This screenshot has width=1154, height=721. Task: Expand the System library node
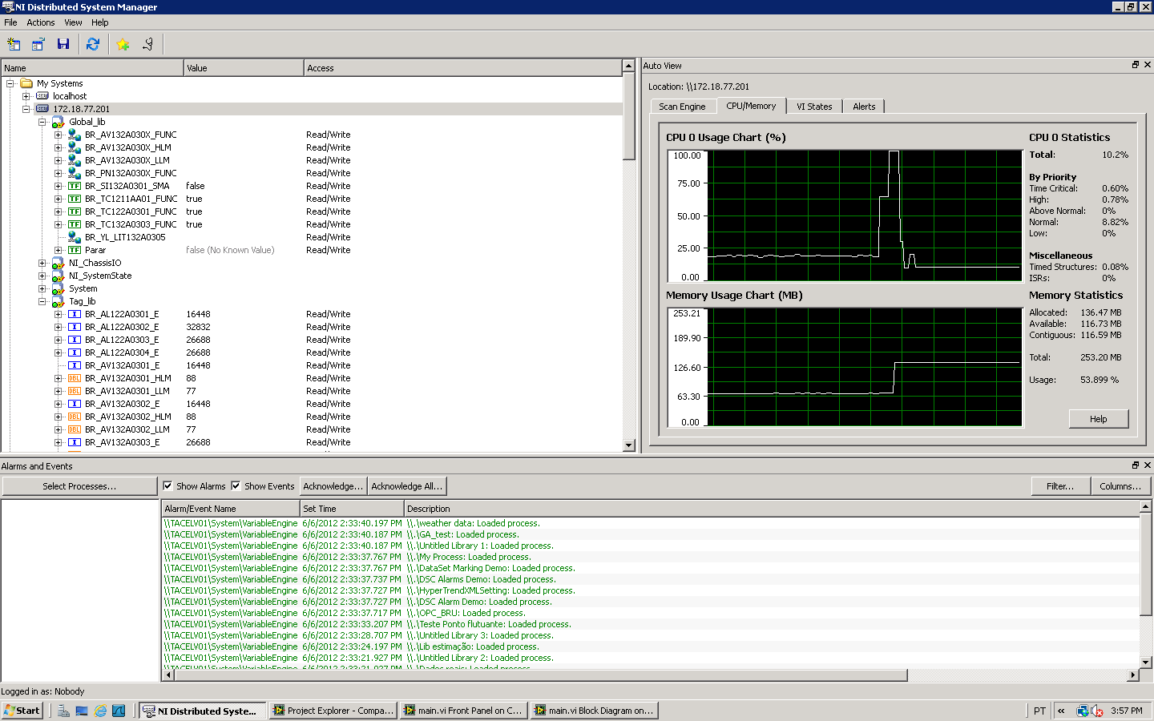(x=42, y=288)
